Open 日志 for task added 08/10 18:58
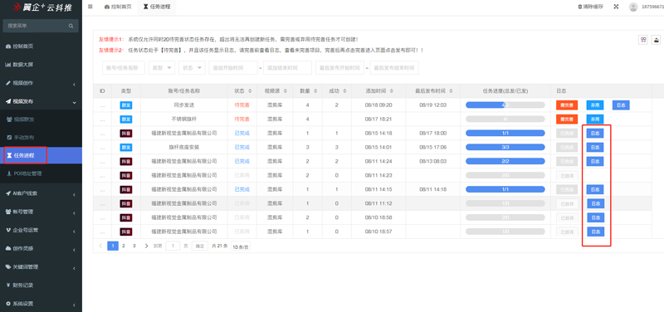664x312 pixels. click(595, 217)
